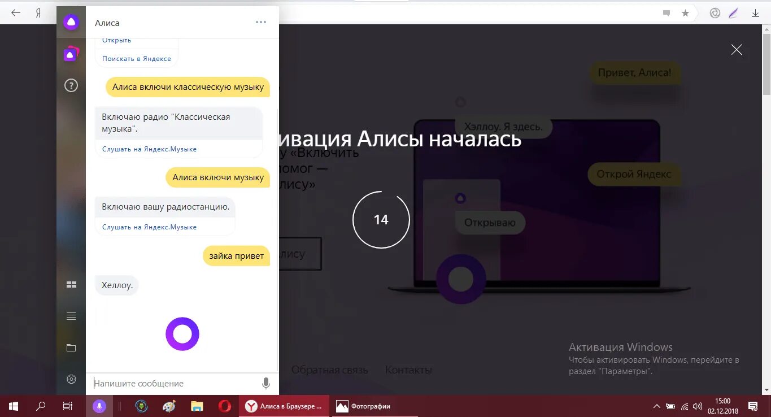
Task: Open the folder icon in the Alice sidebar
Action: (x=71, y=347)
